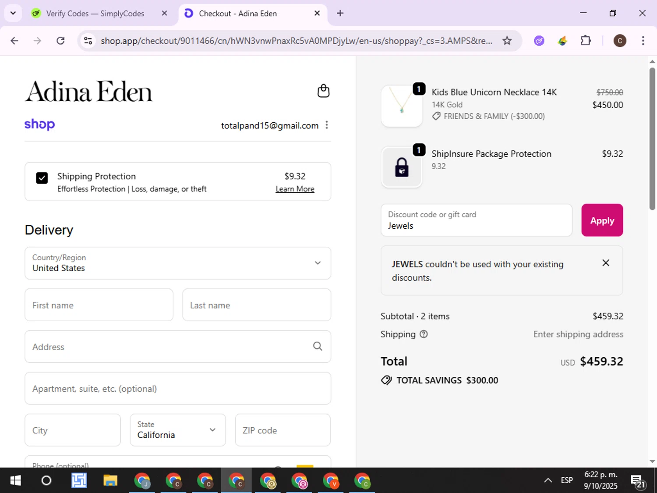Click the Total Savings tag icon
657x493 pixels.
click(386, 380)
